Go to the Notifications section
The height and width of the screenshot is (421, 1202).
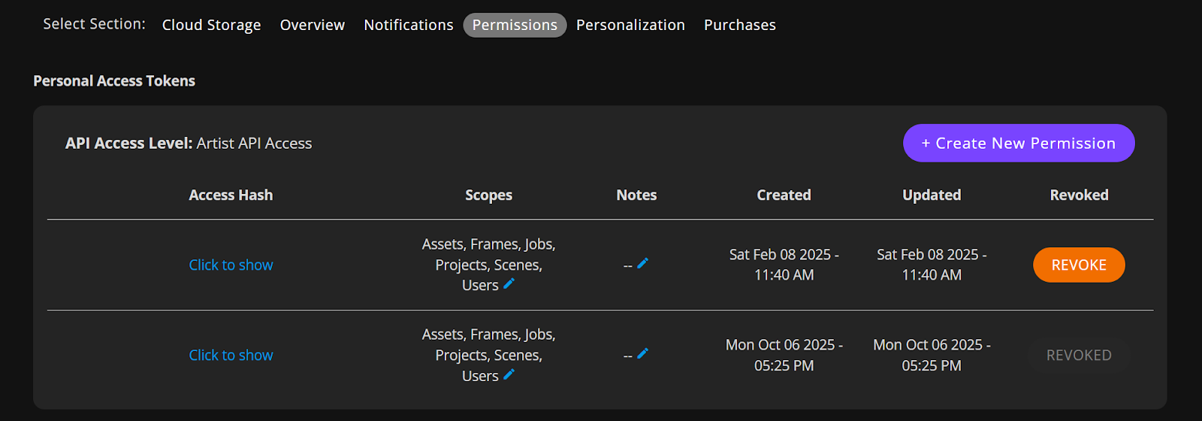click(x=408, y=25)
